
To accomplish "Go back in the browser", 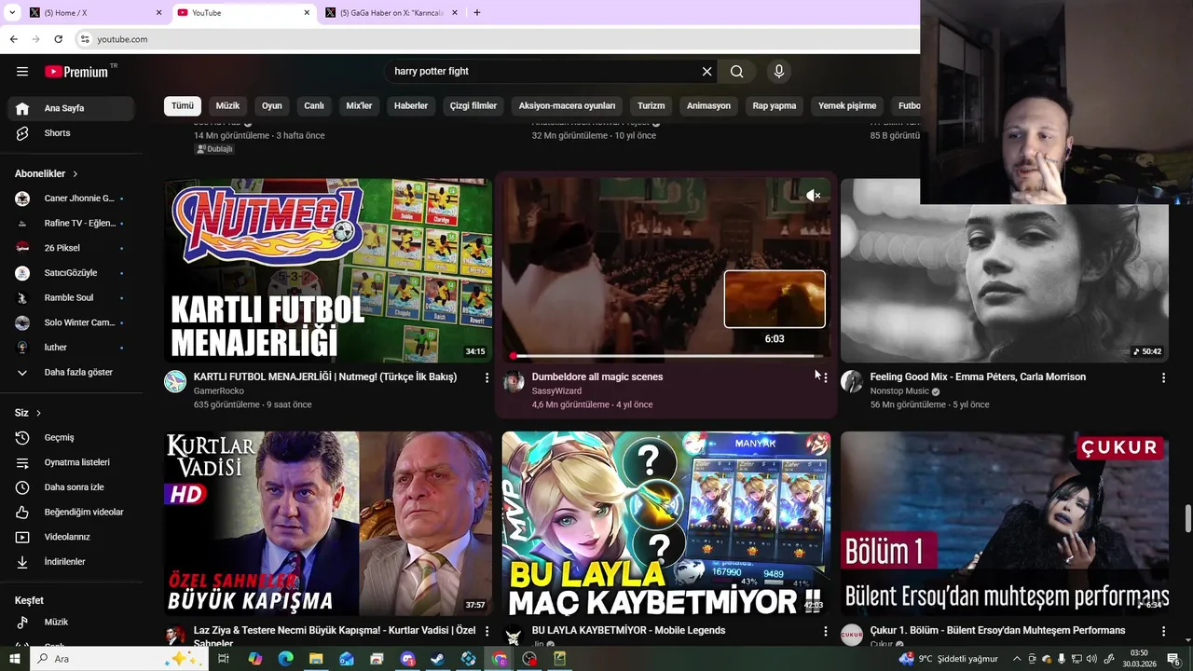I will (x=13, y=39).
